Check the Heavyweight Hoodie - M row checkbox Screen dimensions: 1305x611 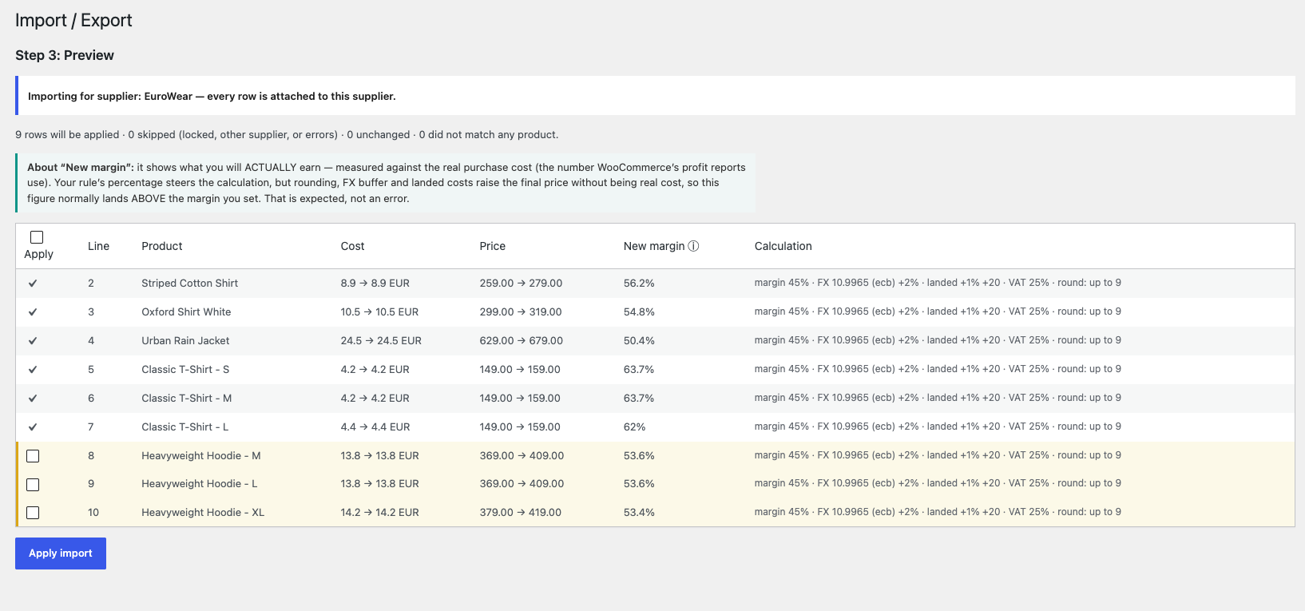tap(33, 456)
